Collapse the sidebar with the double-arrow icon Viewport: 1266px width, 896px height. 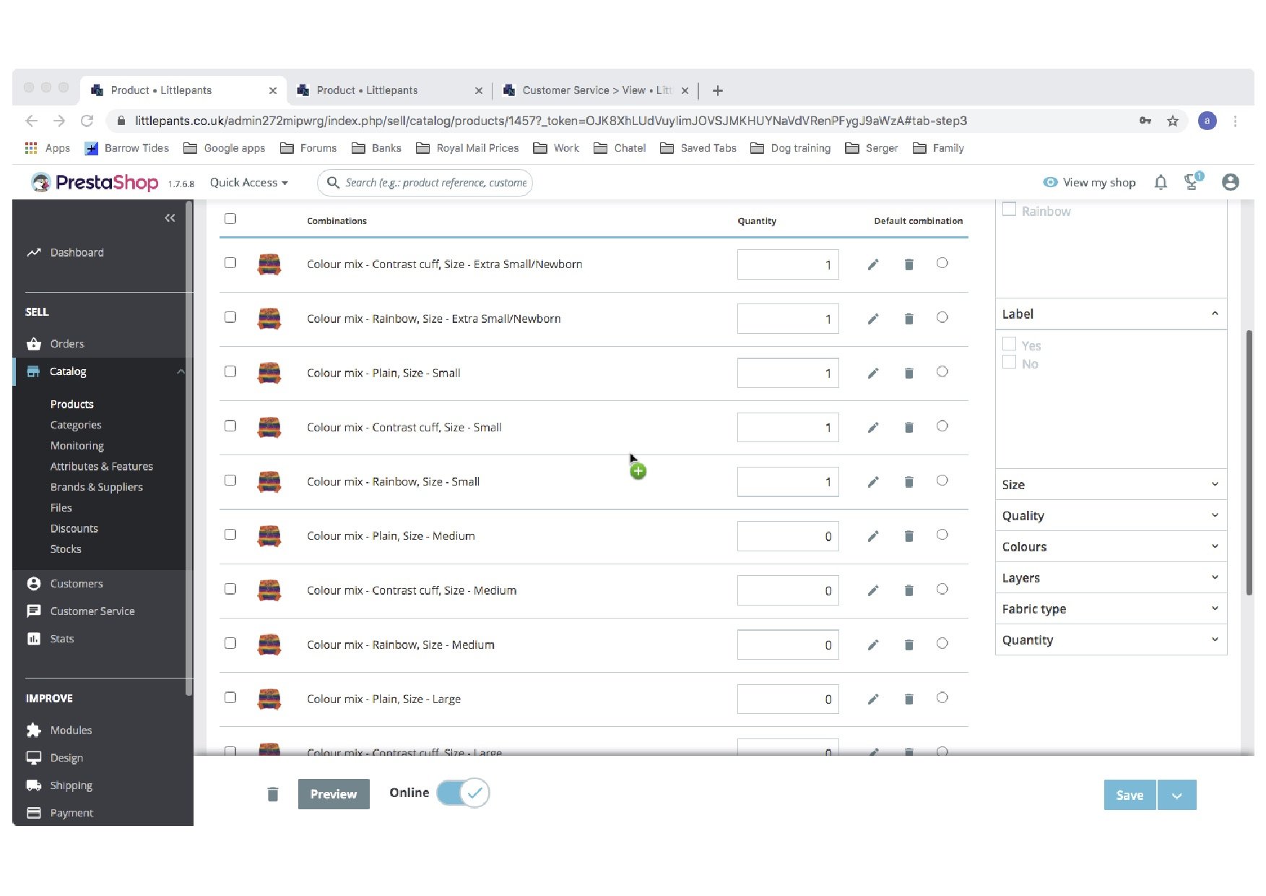coord(170,217)
